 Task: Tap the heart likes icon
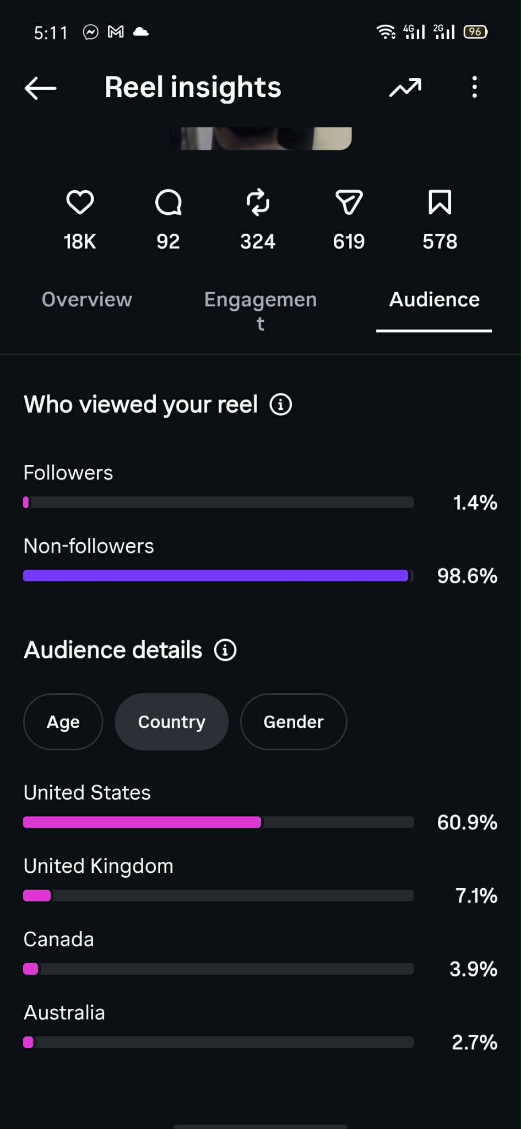[80, 202]
